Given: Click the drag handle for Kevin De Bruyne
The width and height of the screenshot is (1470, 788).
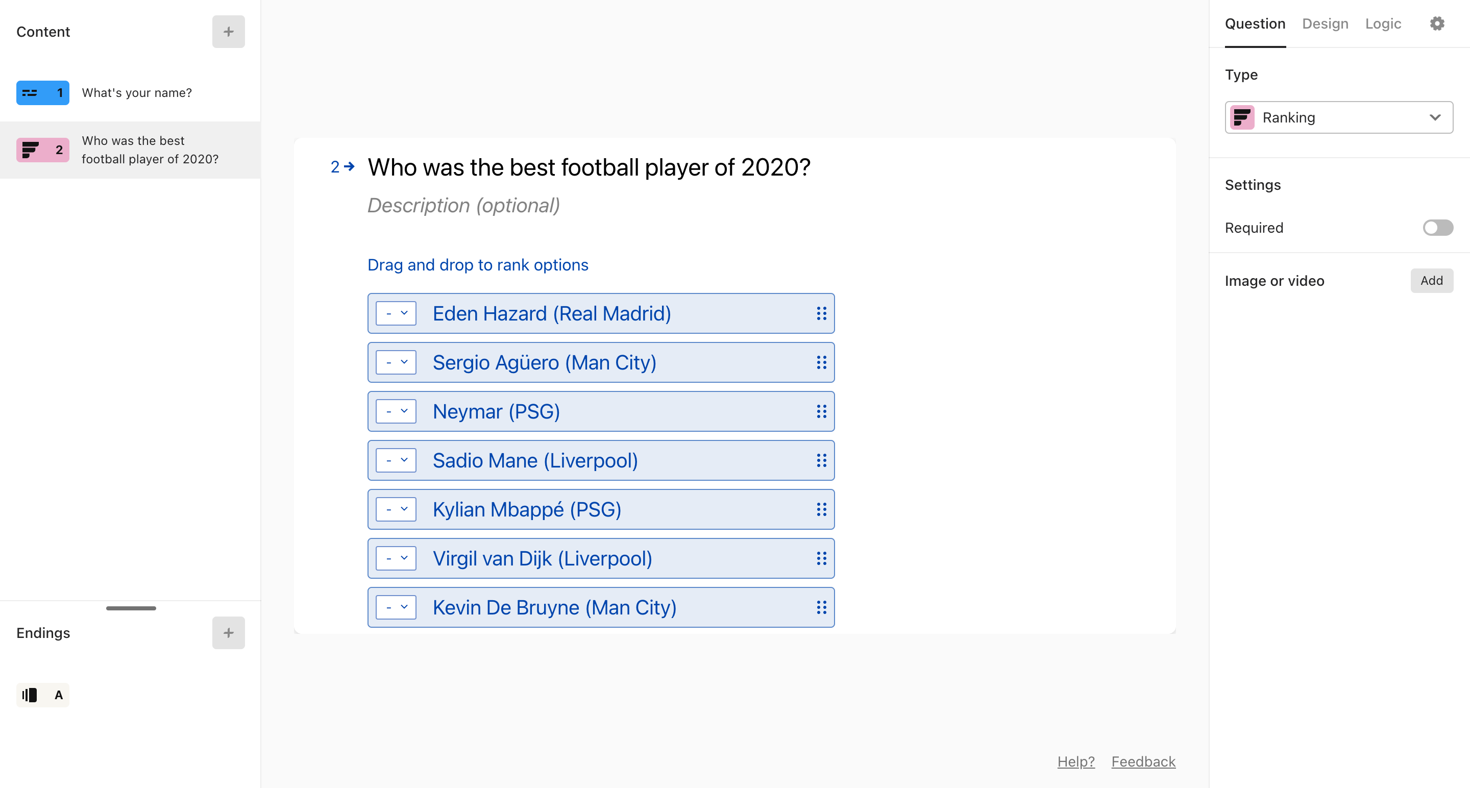Looking at the screenshot, I should [x=821, y=607].
